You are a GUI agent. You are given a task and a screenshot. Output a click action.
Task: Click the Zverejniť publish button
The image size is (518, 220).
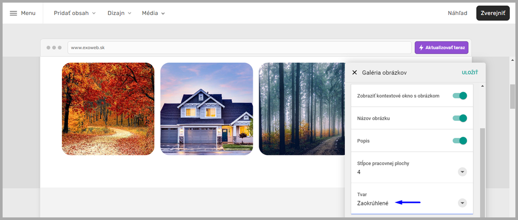pyautogui.click(x=493, y=13)
